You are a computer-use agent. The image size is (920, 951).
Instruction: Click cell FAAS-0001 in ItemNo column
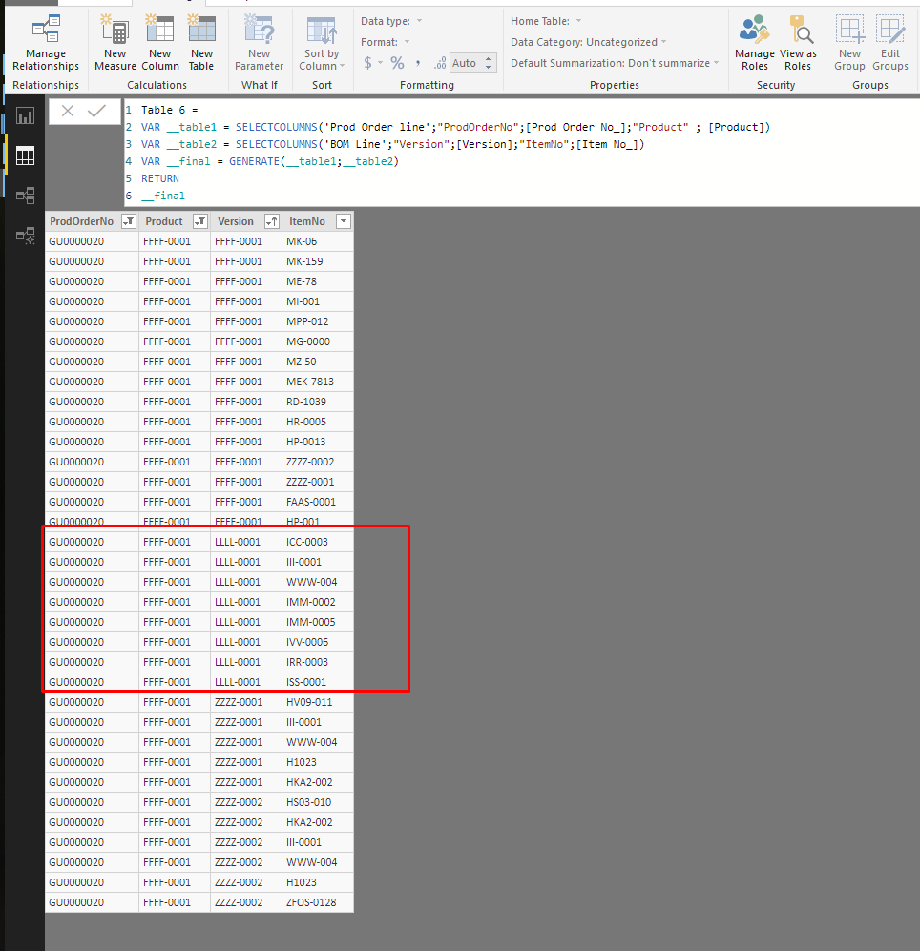coord(318,502)
